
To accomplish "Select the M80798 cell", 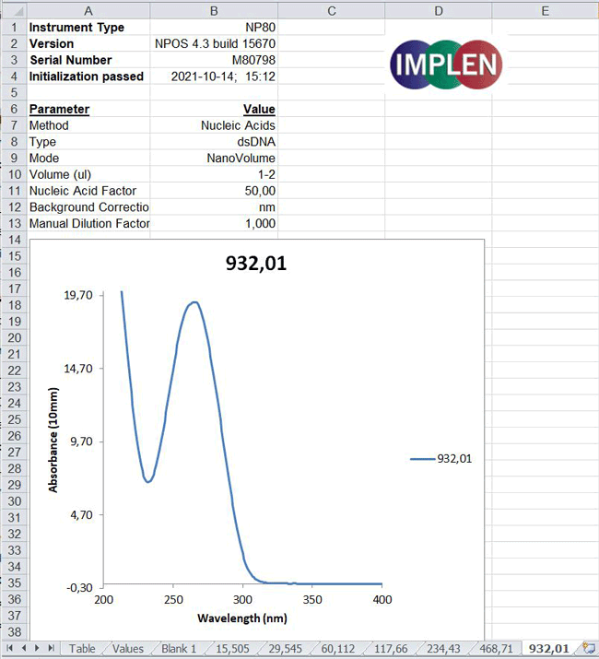I will tap(214, 60).
